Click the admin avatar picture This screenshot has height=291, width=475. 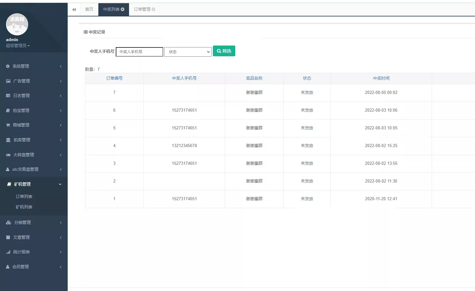coord(17,24)
